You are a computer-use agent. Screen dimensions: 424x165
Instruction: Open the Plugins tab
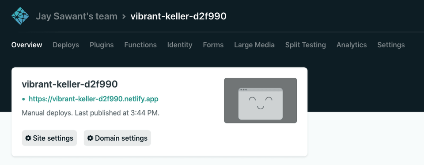click(102, 45)
